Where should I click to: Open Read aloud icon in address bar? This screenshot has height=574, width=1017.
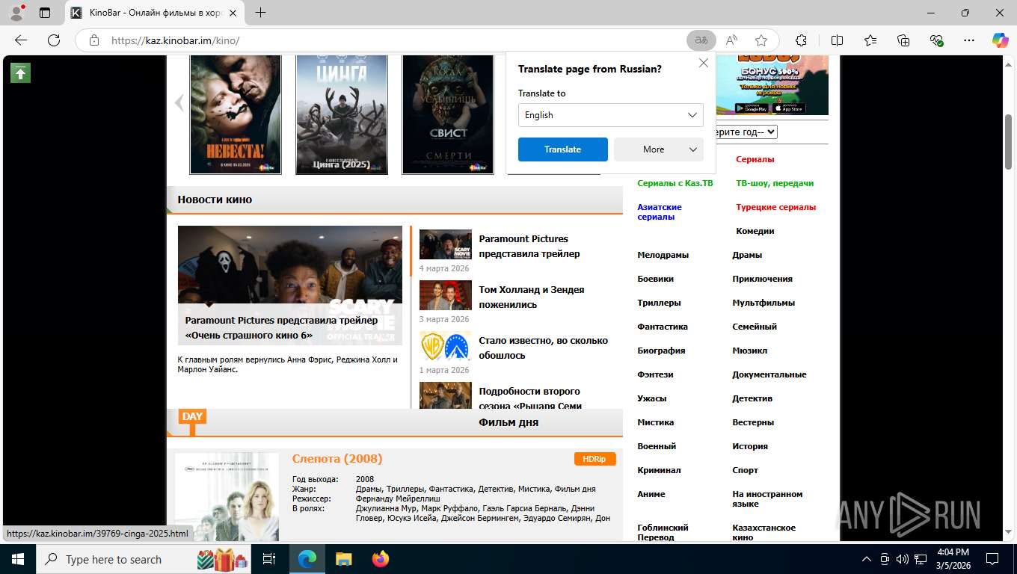[x=731, y=40]
